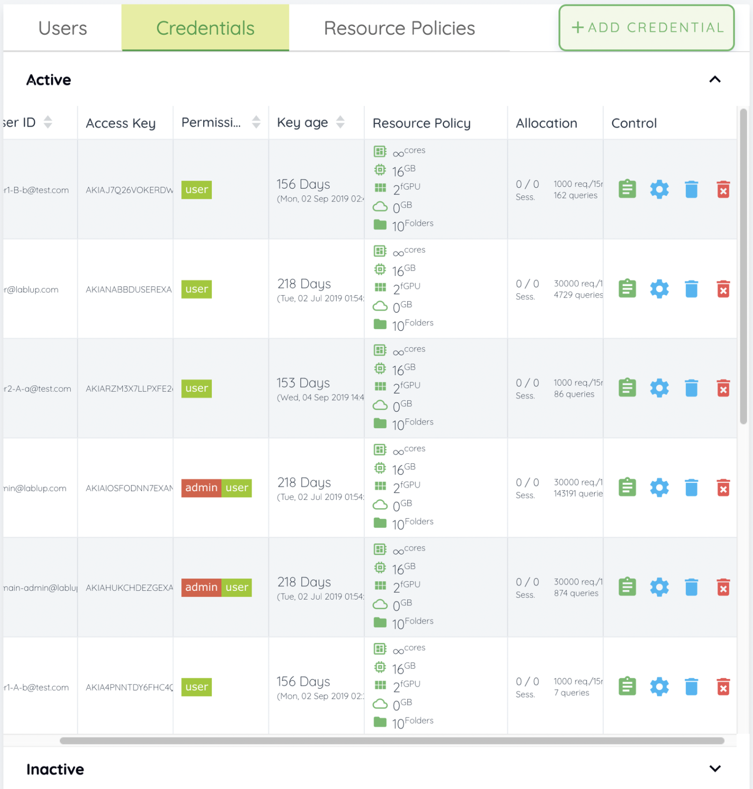Open settings gear for AKIAIOSFODNN7EXAM key
The height and width of the screenshot is (789, 753).
pos(659,487)
